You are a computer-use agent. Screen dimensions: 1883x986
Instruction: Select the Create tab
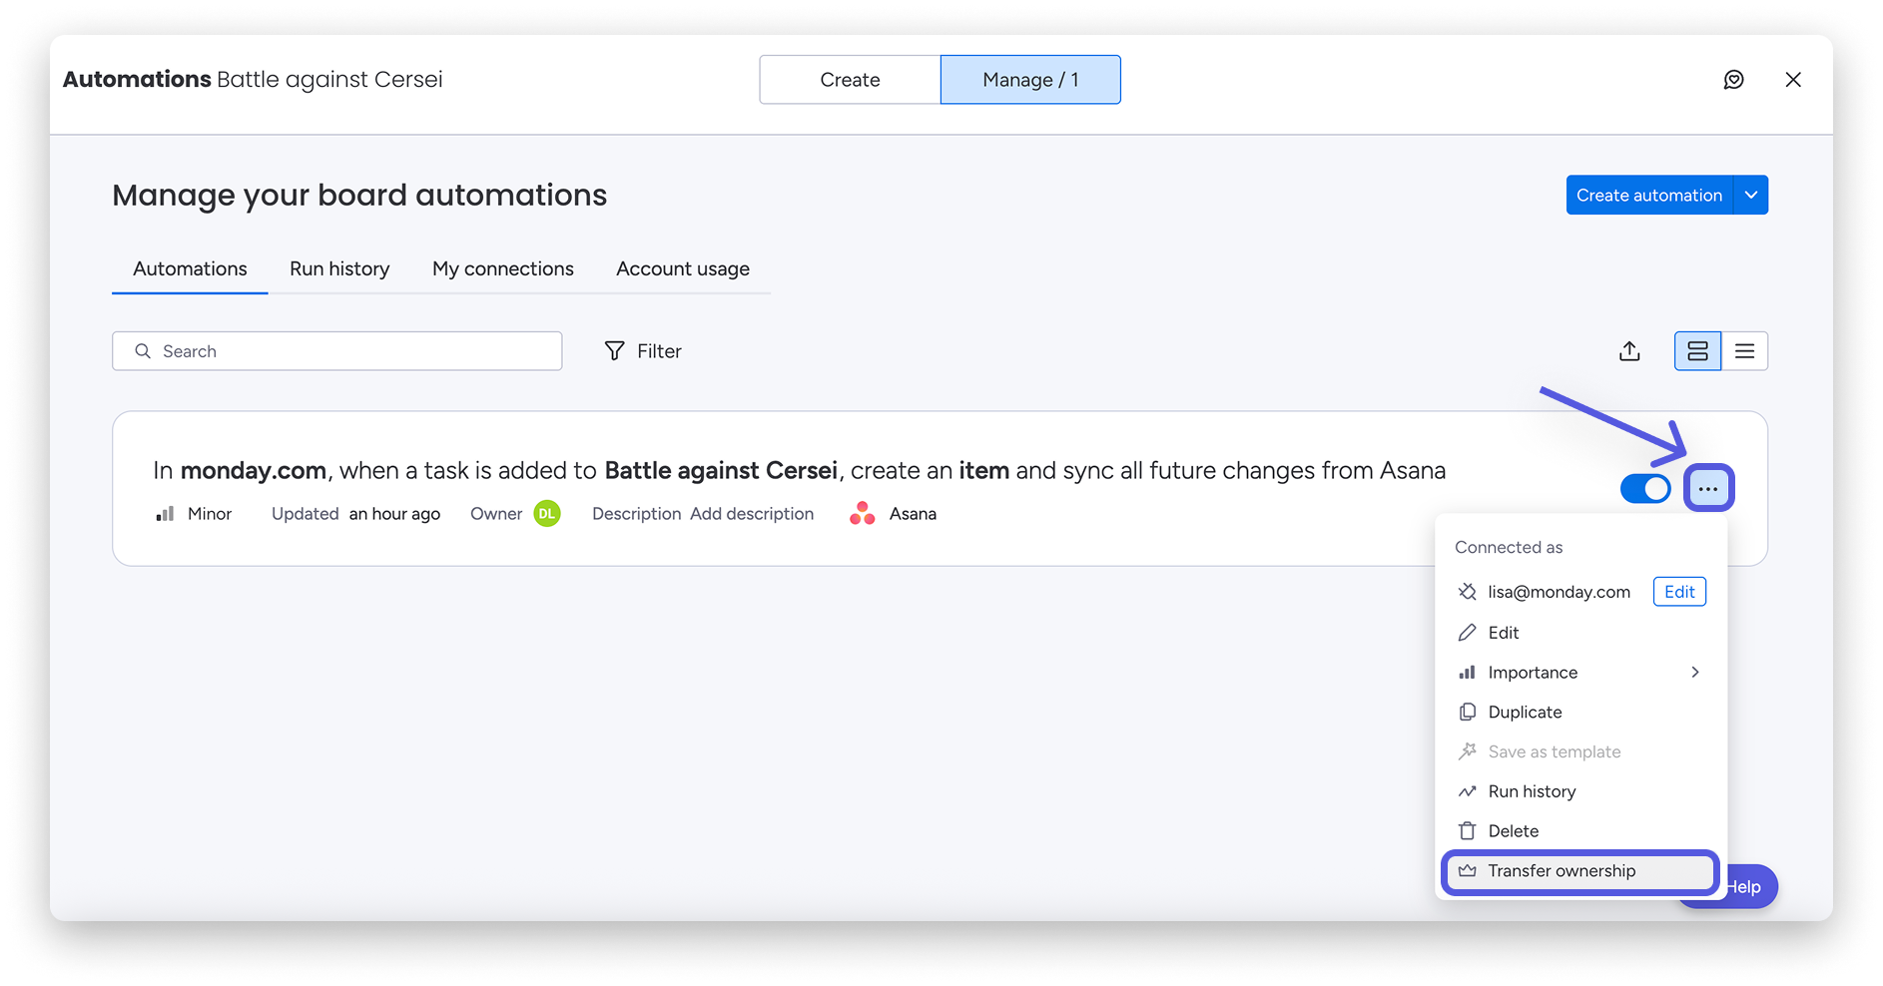tap(850, 80)
